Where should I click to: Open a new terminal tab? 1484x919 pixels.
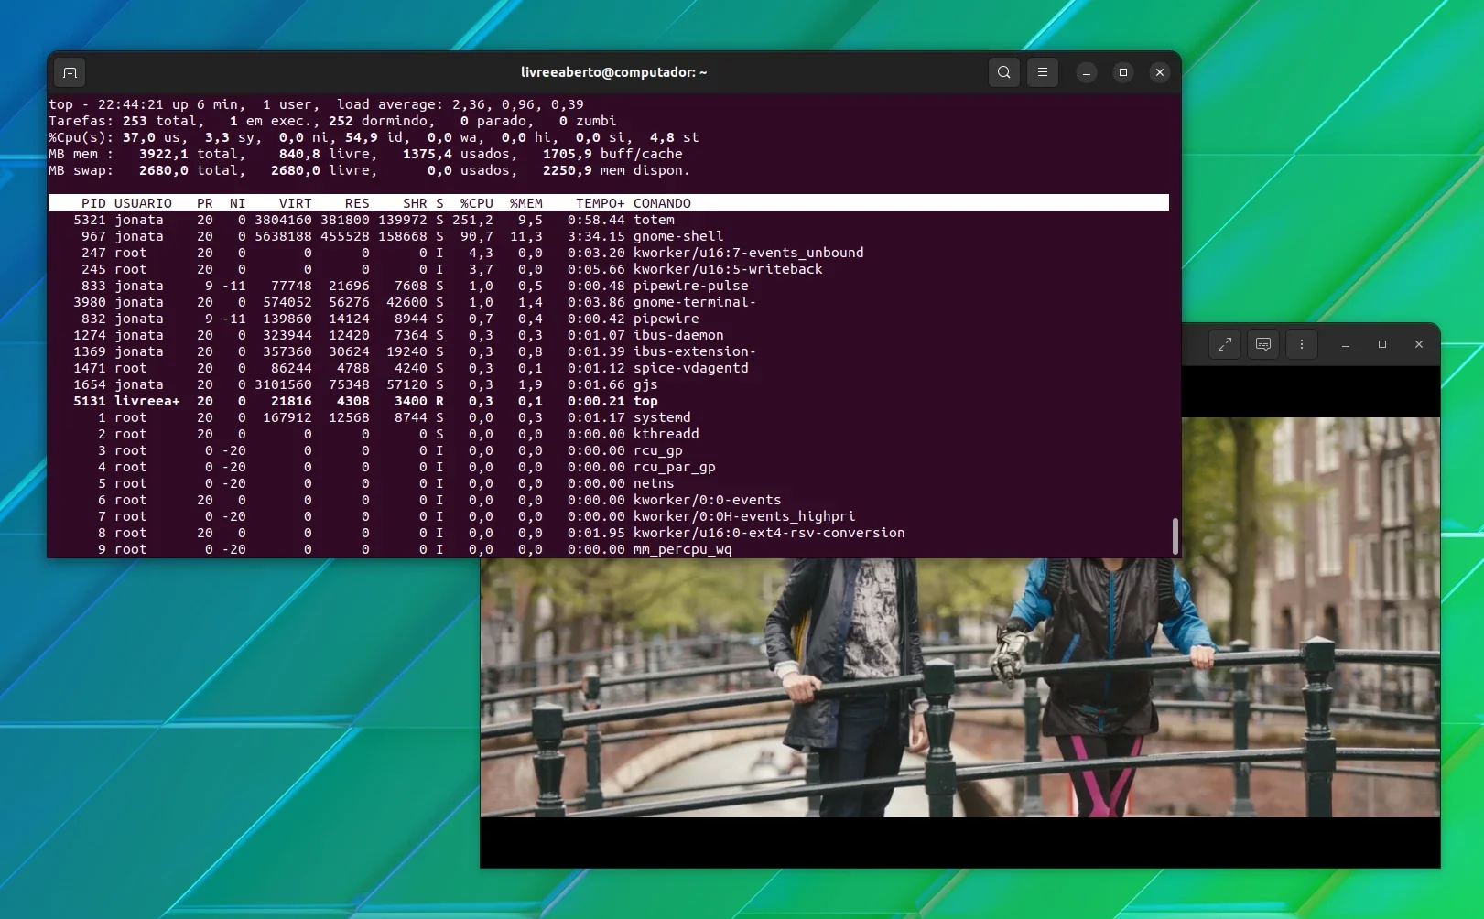[x=70, y=72]
